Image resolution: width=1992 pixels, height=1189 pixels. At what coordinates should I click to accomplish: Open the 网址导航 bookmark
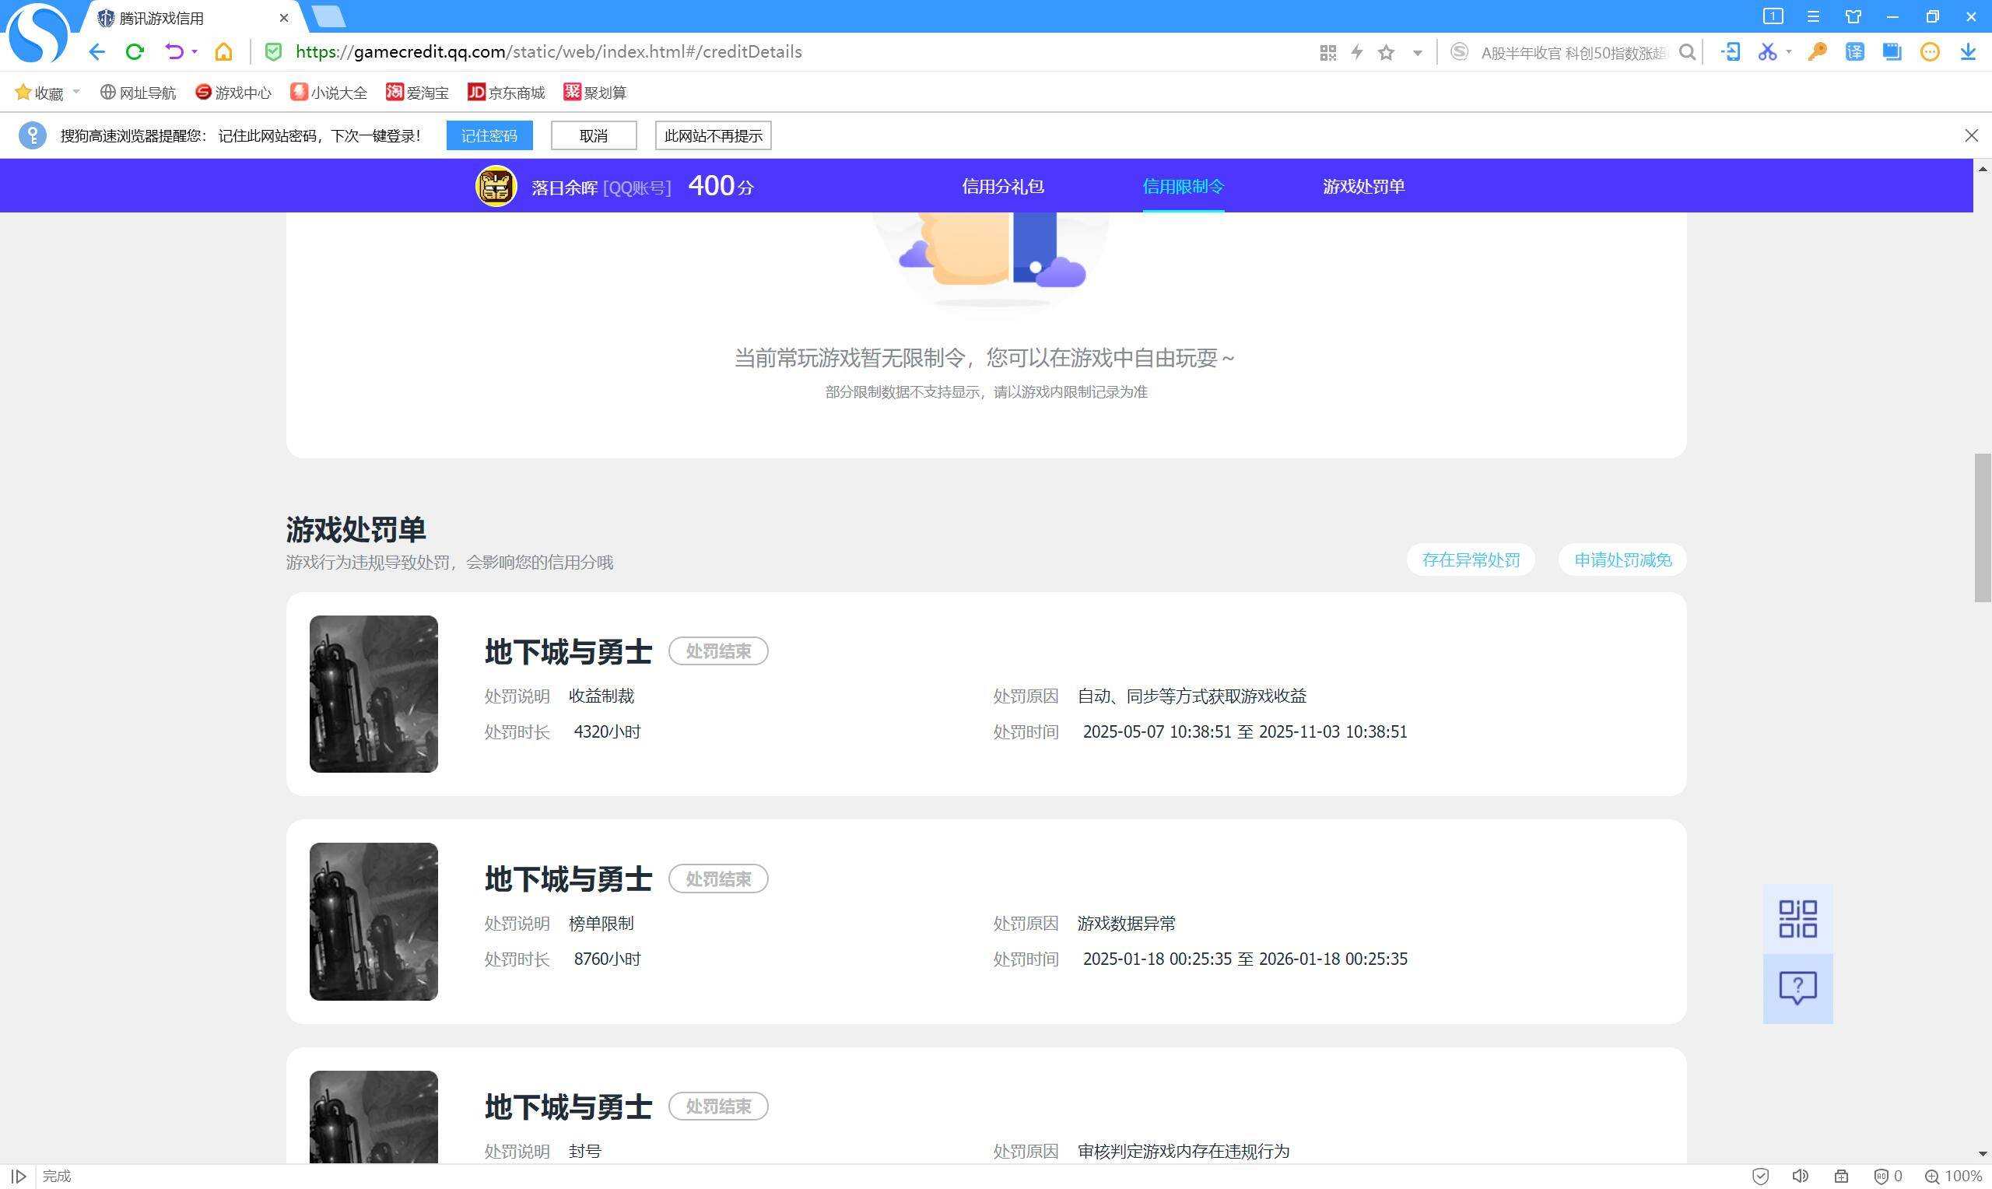tap(138, 93)
